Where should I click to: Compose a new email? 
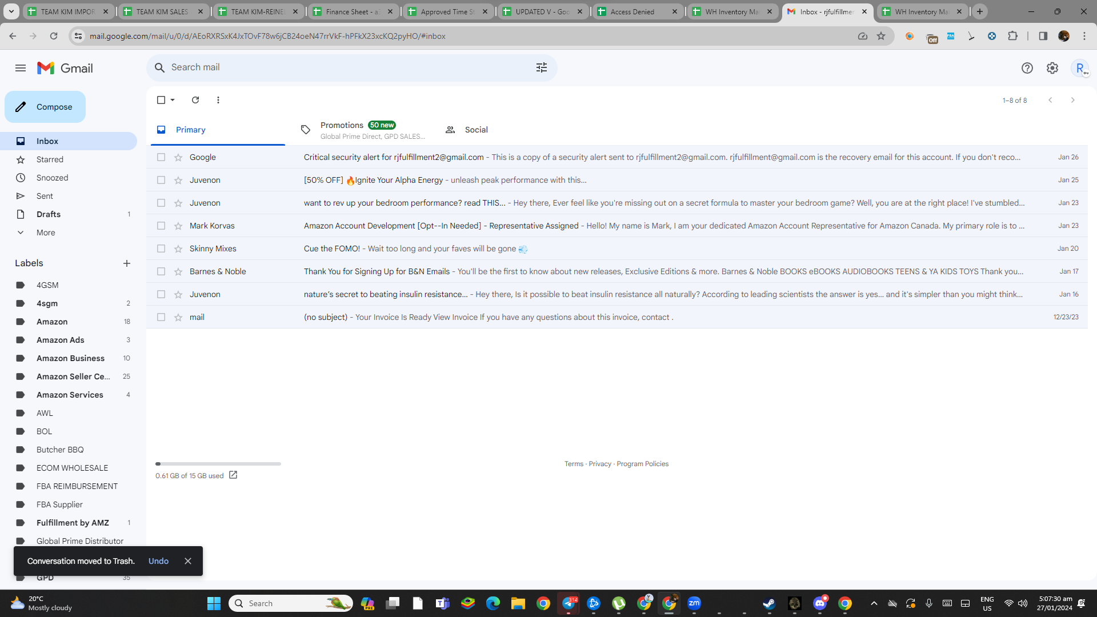click(x=45, y=107)
